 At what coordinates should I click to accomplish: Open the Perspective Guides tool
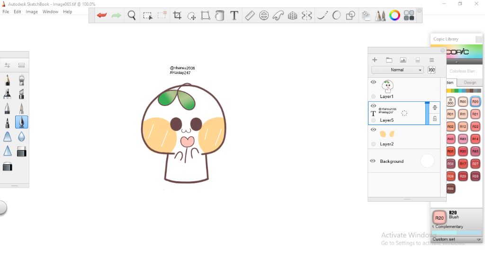click(x=292, y=15)
